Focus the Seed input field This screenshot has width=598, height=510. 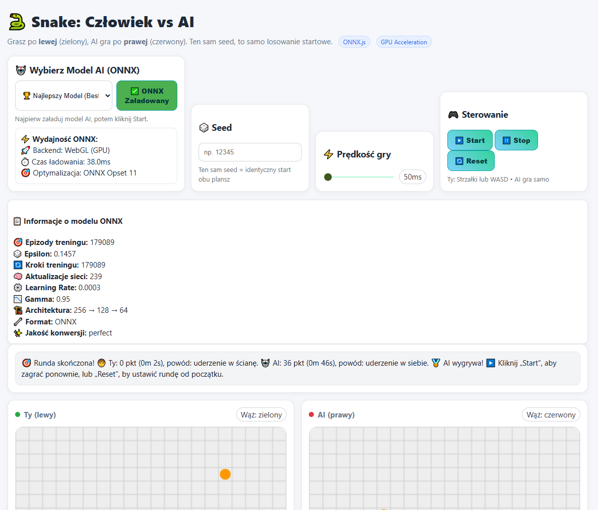250,152
